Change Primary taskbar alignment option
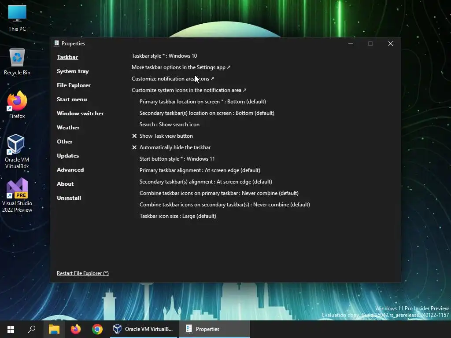Screen dimensions: 451x338 (200, 170)
